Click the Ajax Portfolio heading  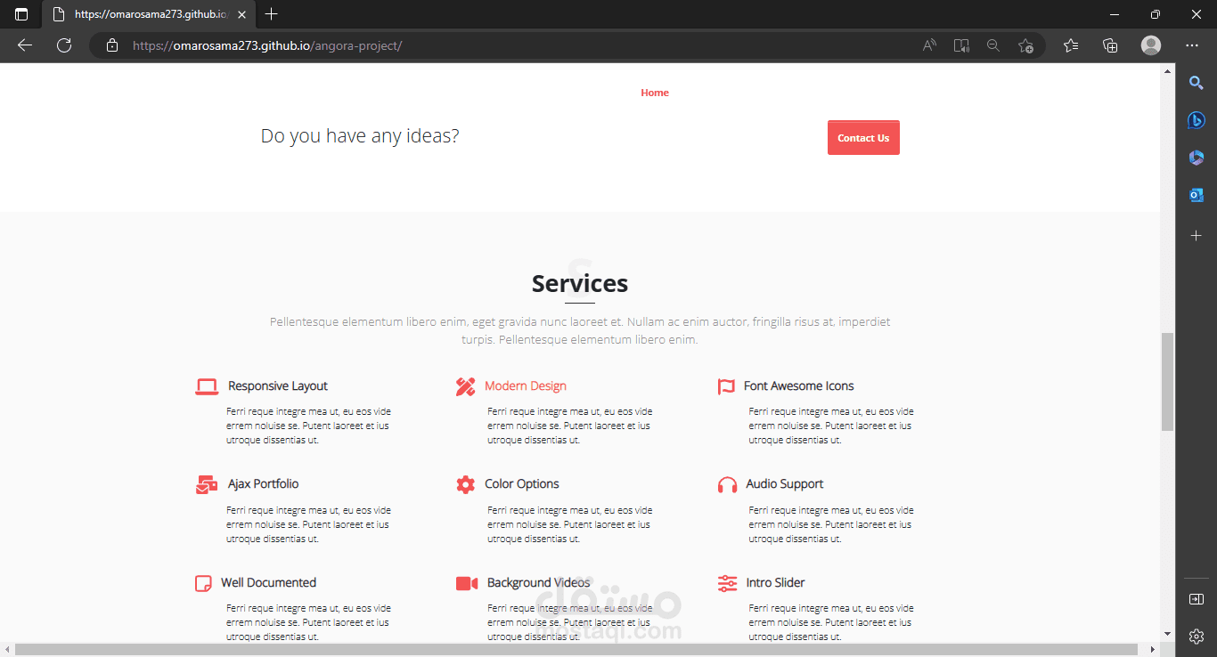(263, 484)
